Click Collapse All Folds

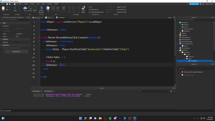point(122,12)
